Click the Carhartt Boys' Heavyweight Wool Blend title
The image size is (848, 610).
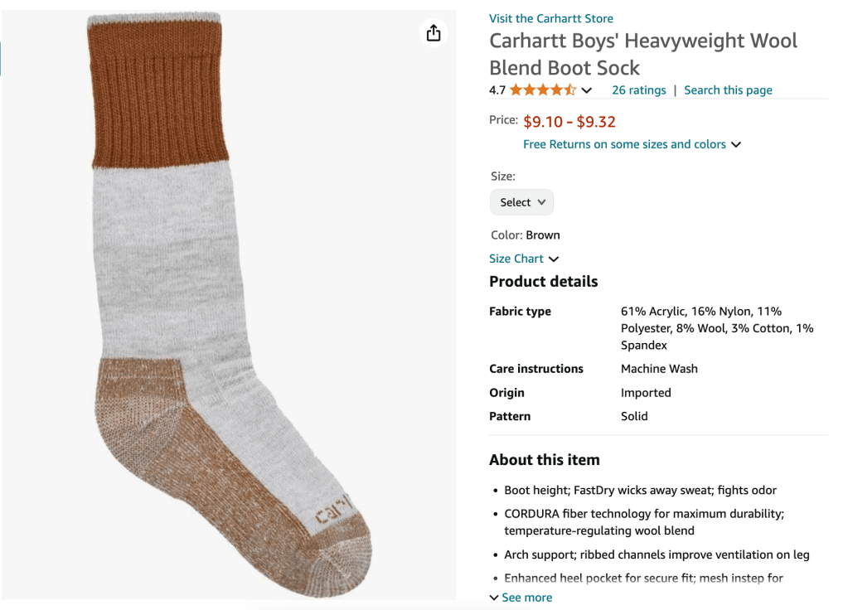click(x=643, y=54)
